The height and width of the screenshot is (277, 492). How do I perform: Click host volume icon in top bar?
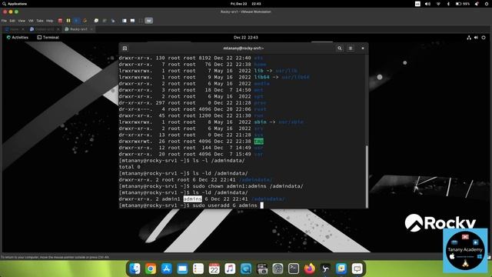(x=427, y=4)
